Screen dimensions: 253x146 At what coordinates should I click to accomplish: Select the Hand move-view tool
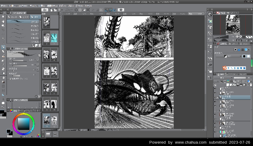click(3, 21)
